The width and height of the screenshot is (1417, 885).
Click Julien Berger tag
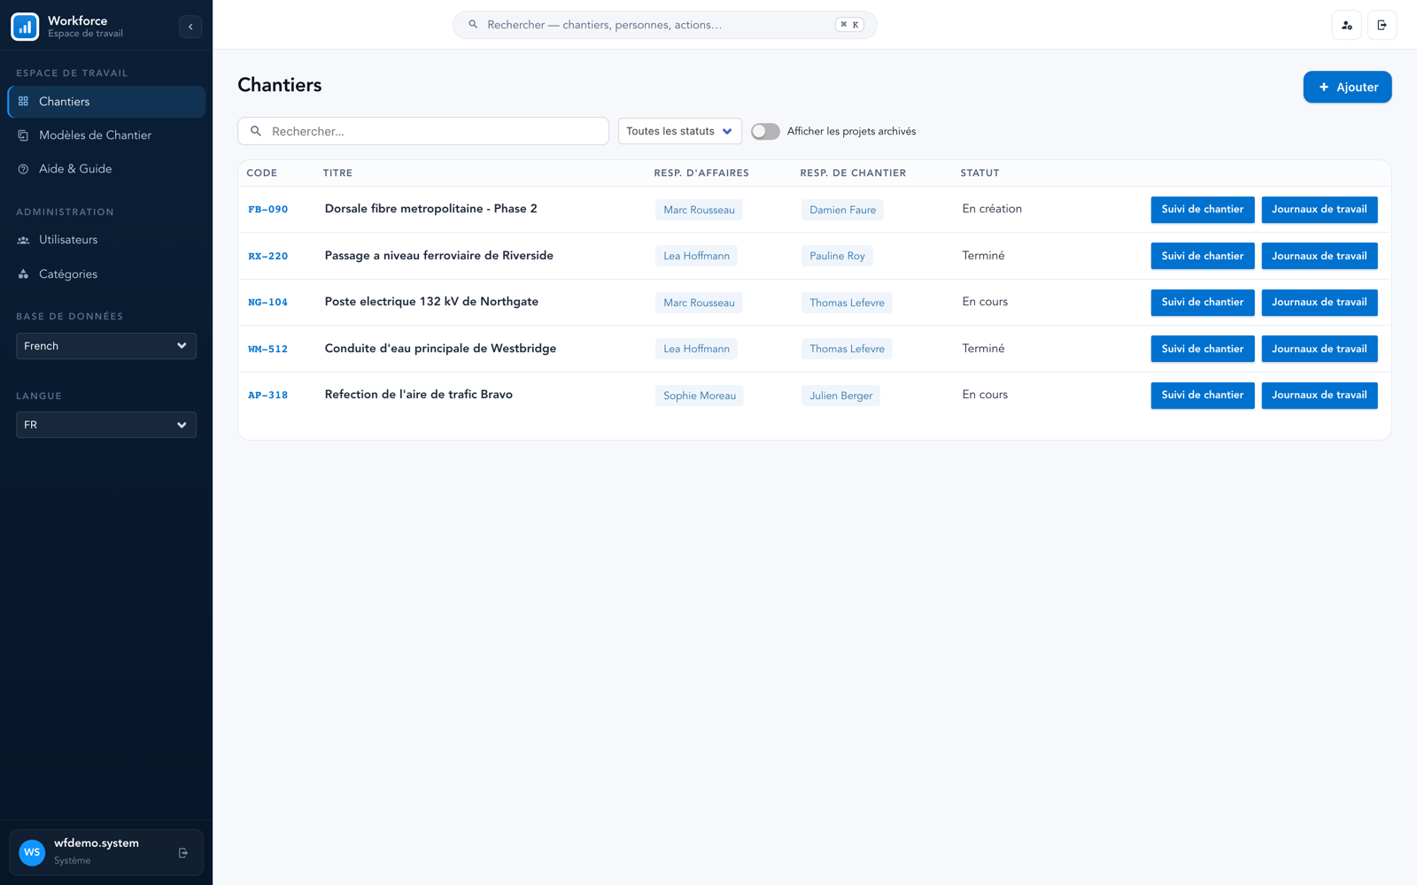(840, 396)
